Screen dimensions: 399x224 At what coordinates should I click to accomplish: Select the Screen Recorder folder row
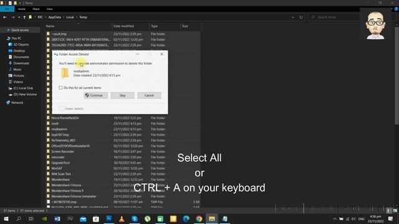[123, 151]
